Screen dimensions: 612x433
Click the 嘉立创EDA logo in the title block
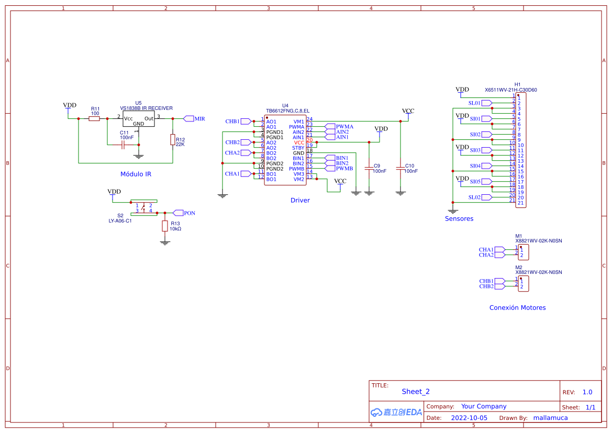tap(395, 412)
